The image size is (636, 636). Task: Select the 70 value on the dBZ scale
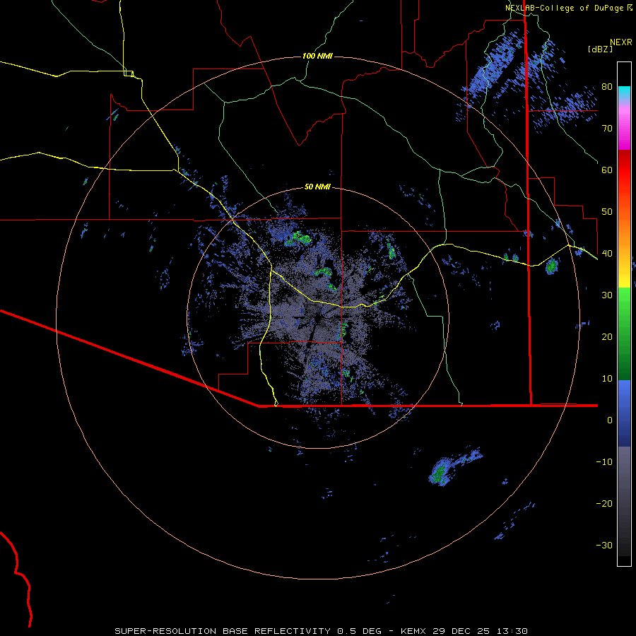[x=607, y=129]
